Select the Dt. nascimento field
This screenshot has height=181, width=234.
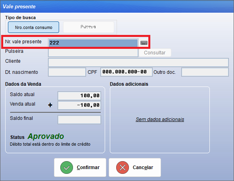tap(67, 72)
